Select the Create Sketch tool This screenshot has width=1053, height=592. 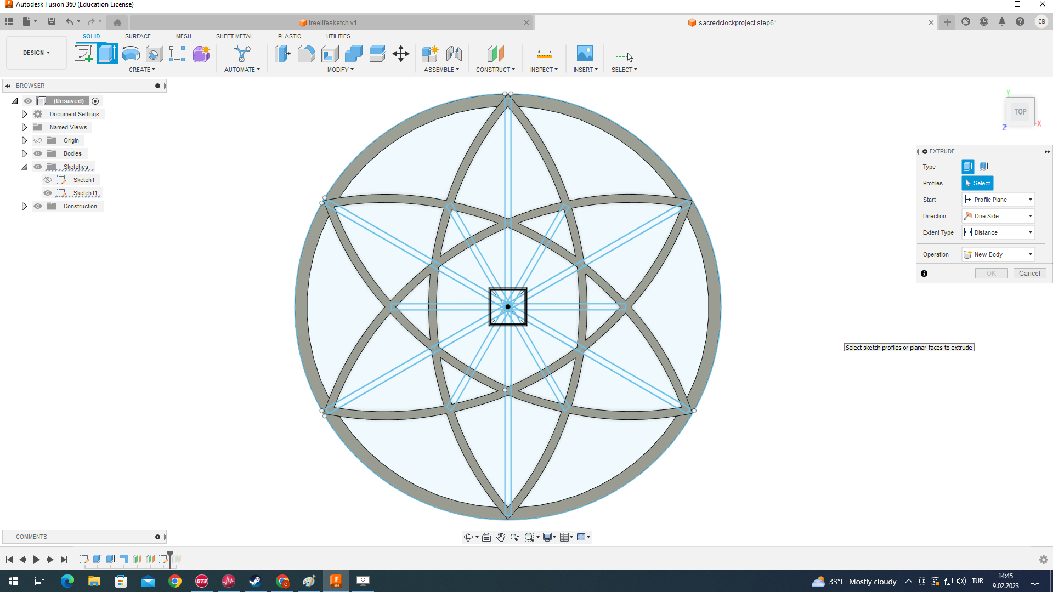84,54
